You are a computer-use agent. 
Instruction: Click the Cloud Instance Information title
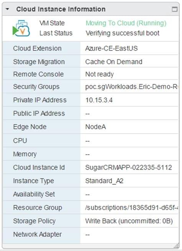click(61, 9)
